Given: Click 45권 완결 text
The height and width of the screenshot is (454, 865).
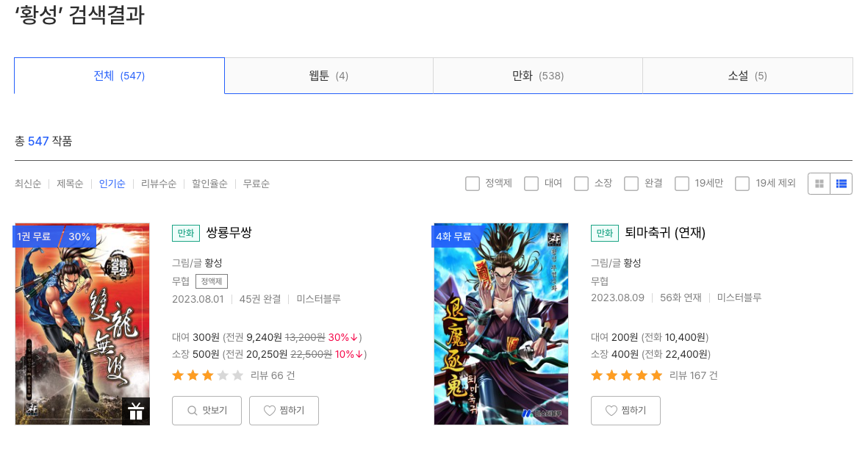Looking at the screenshot, I should 260,299.
